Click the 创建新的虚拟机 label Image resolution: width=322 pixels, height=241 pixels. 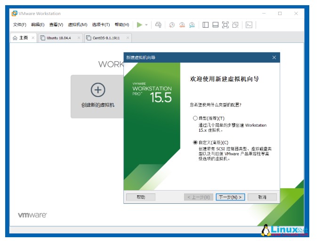[x=98, y=105]
